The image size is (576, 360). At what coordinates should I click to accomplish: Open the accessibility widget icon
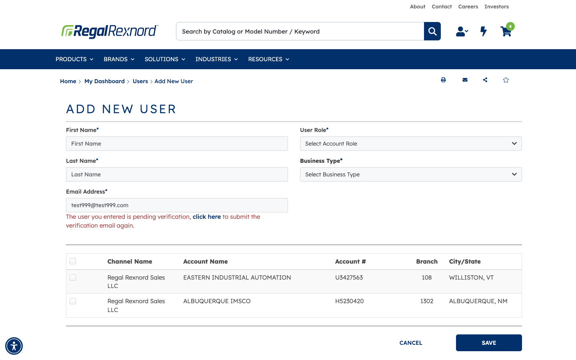(x=14, y=346)
